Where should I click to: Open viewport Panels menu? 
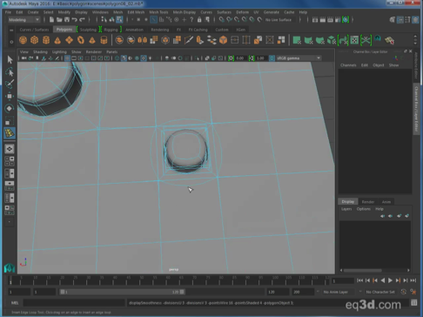click(111, 51)
